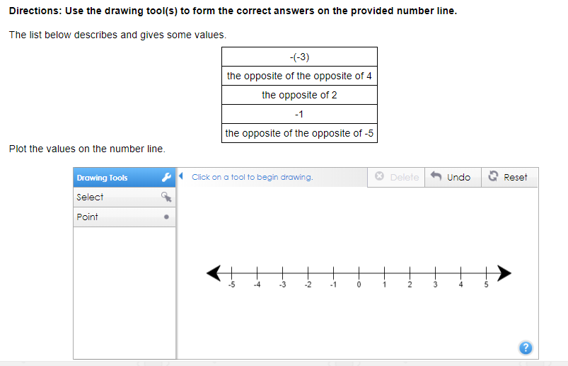Select the Point tool dot icon

point(166,217)
